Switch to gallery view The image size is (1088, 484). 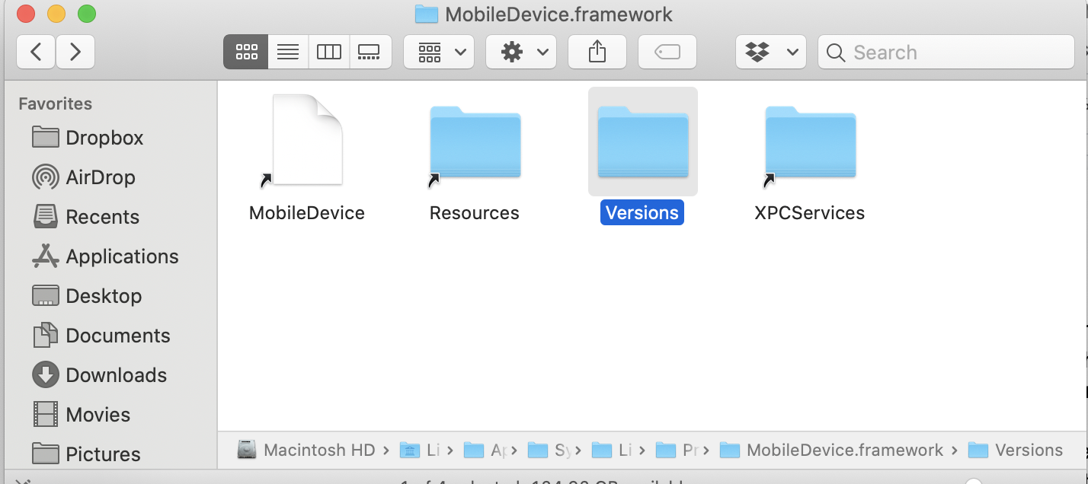pyautogui.click(x=370, y=52)
